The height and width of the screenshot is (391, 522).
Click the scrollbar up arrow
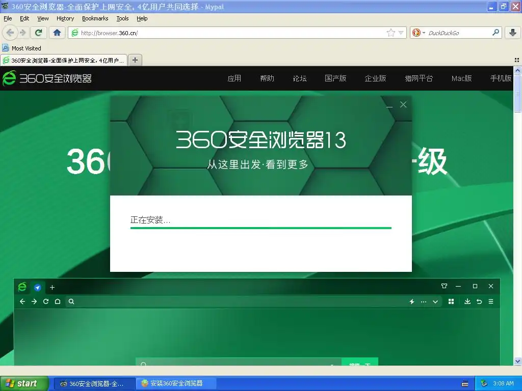(x=517, y=70)
